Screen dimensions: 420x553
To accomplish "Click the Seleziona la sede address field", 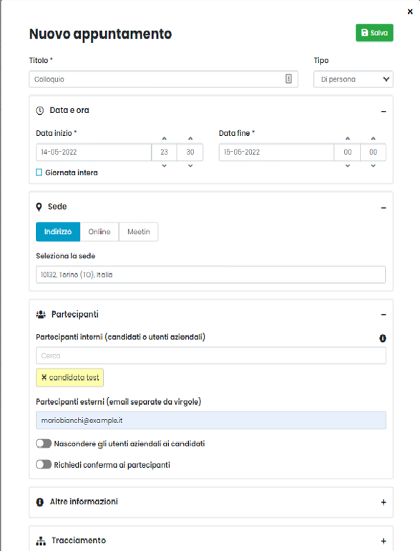I will (210, 275).
